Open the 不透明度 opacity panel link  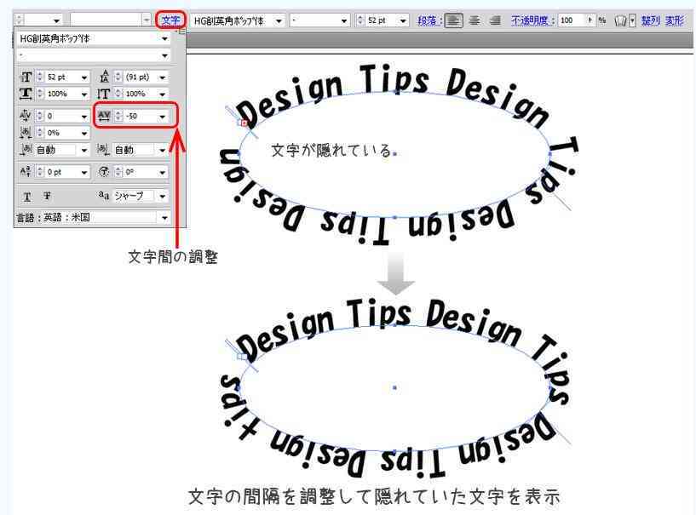[532, 20]
